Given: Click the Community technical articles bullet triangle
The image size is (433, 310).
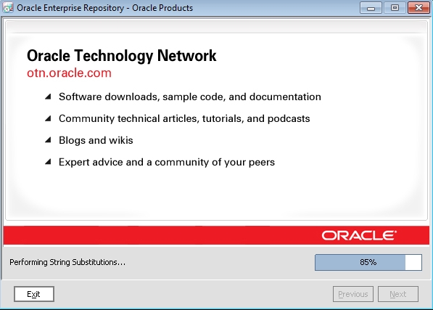Looking at the screenshot, I should pos(48,118).
